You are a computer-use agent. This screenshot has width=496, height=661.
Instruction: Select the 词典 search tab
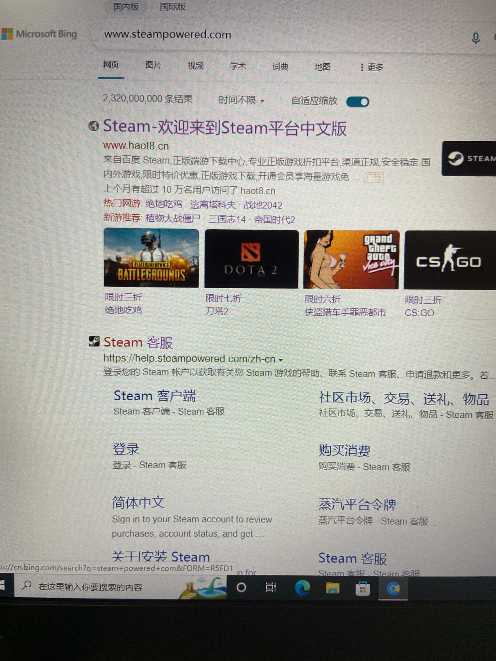click(280, 66)
